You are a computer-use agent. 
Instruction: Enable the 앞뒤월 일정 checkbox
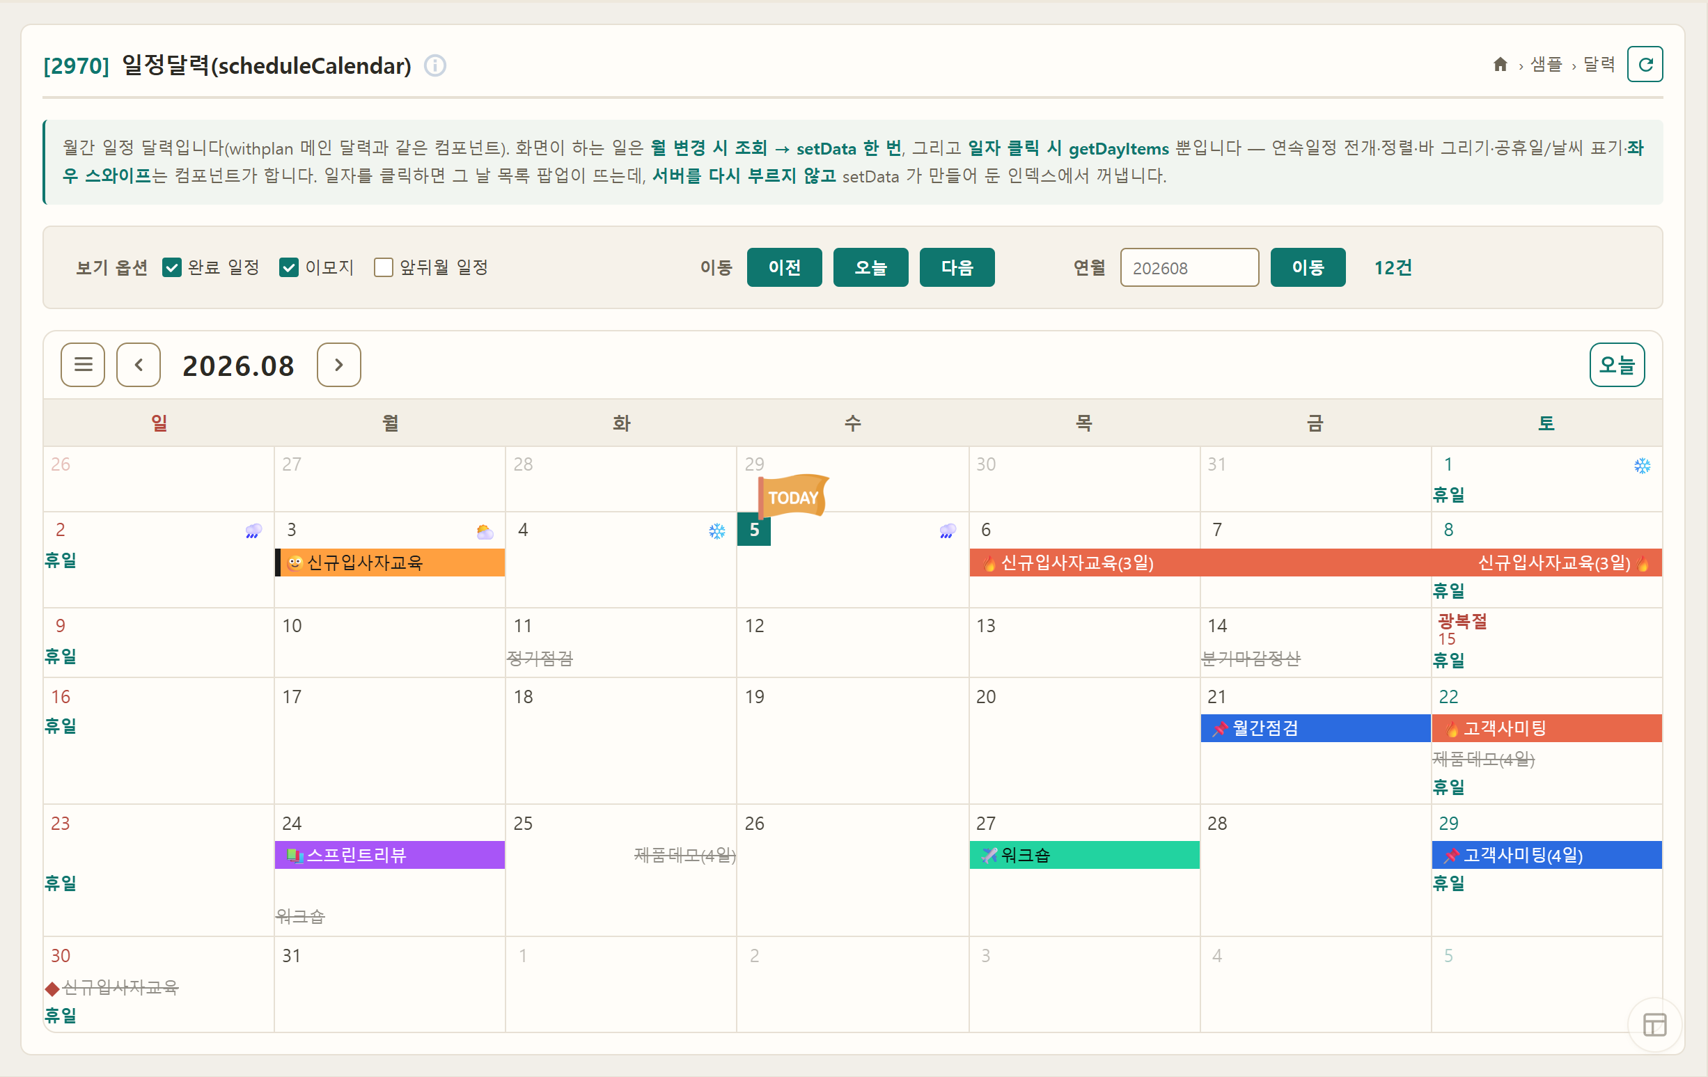coord(384,267)
